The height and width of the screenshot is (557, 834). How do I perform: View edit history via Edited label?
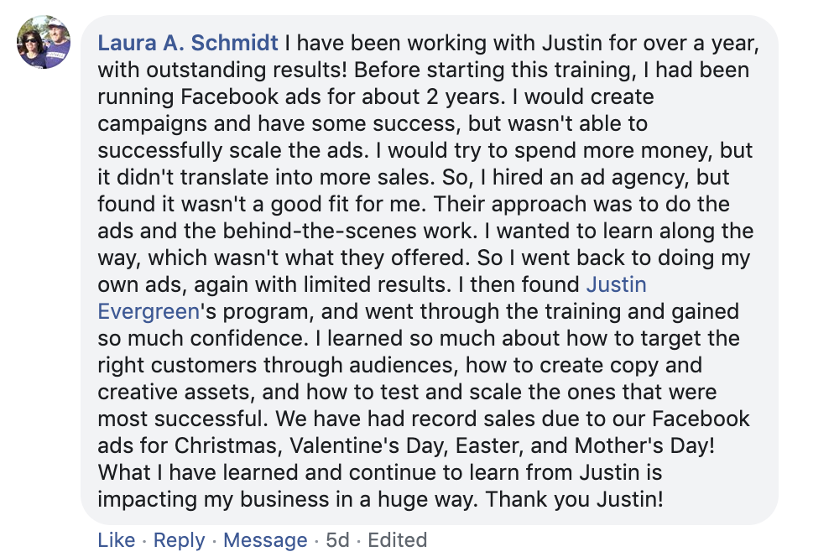(x=398, y=540)
